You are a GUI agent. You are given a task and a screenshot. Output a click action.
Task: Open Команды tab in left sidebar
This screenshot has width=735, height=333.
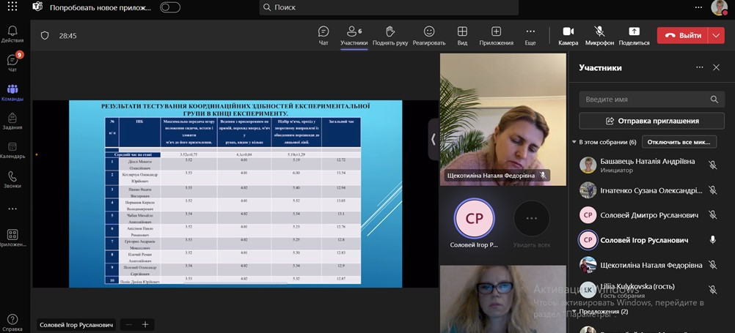12,90
